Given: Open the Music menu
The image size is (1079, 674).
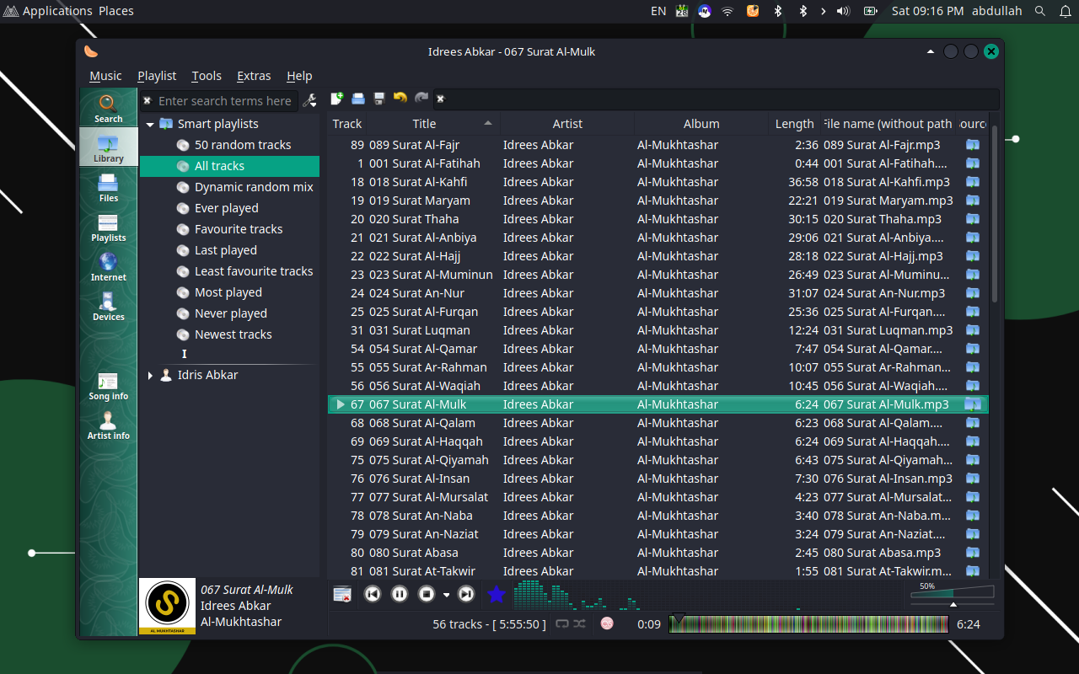Looking at the screenshot, I should pyautogui.click(x=105, y=76).
